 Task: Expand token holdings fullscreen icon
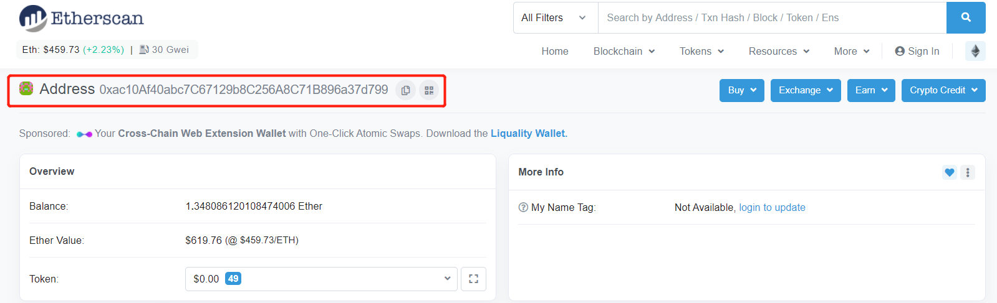[x=474, y=279]
